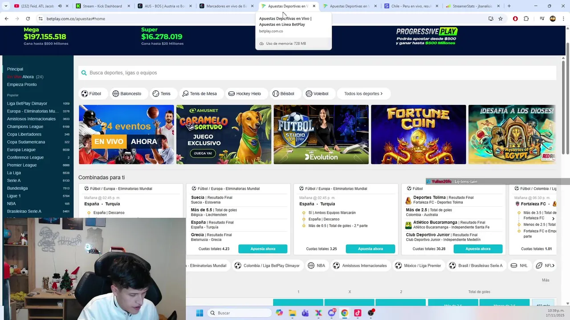Open OBS Studio from taskbar
This screenshot has height=320, width=570.
pos(371,313)
